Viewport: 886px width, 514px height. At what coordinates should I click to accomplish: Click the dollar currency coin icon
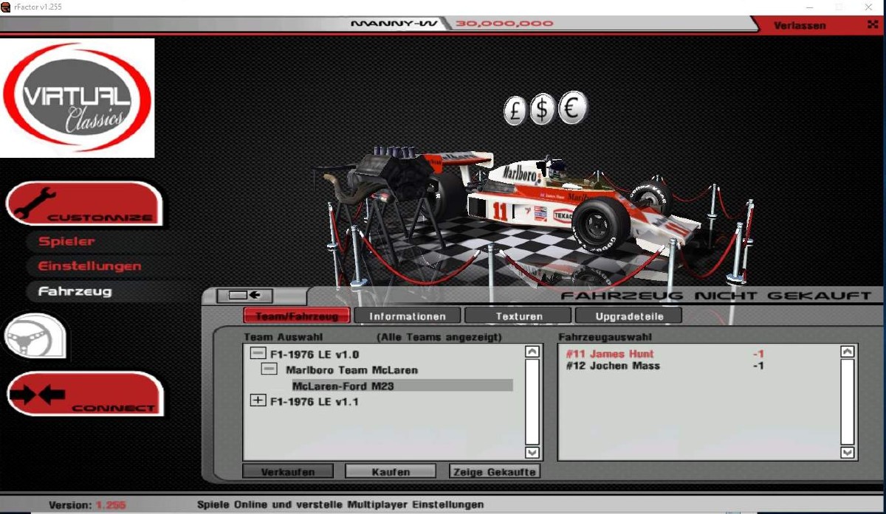tap(543, 109)
